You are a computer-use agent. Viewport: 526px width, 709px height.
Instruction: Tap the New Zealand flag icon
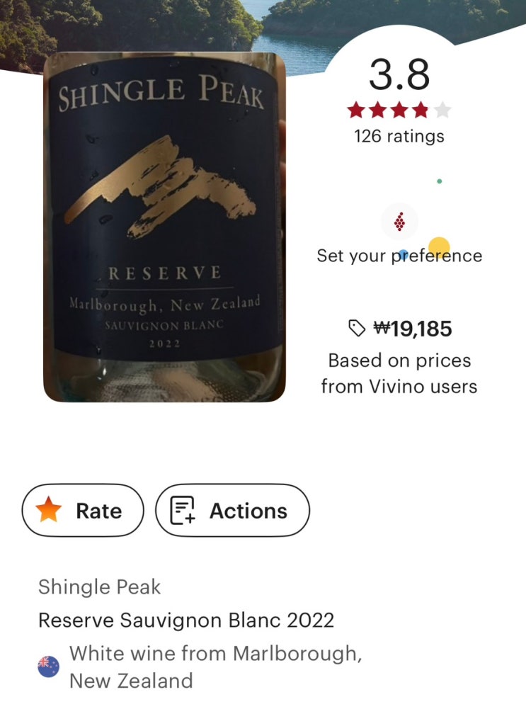pos(48,667)
